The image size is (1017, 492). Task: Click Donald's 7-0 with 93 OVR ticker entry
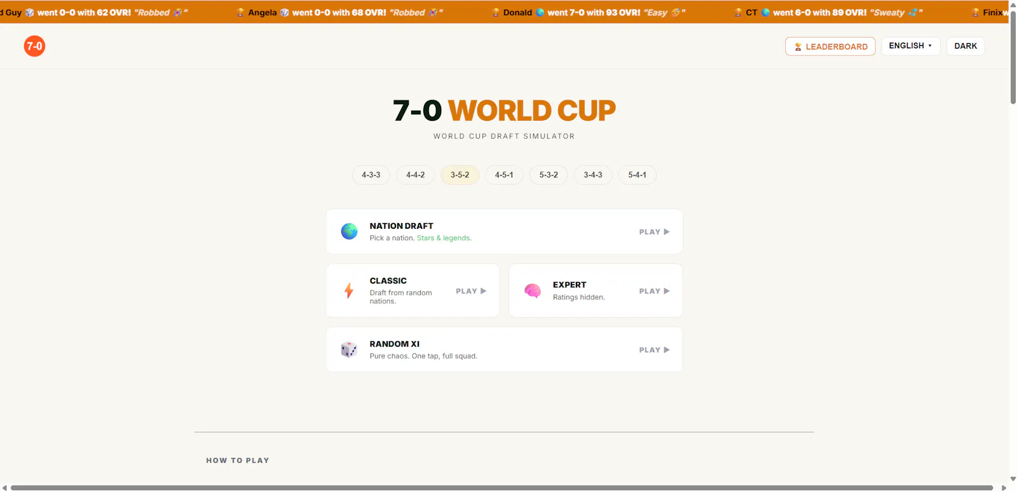point(589,12)
